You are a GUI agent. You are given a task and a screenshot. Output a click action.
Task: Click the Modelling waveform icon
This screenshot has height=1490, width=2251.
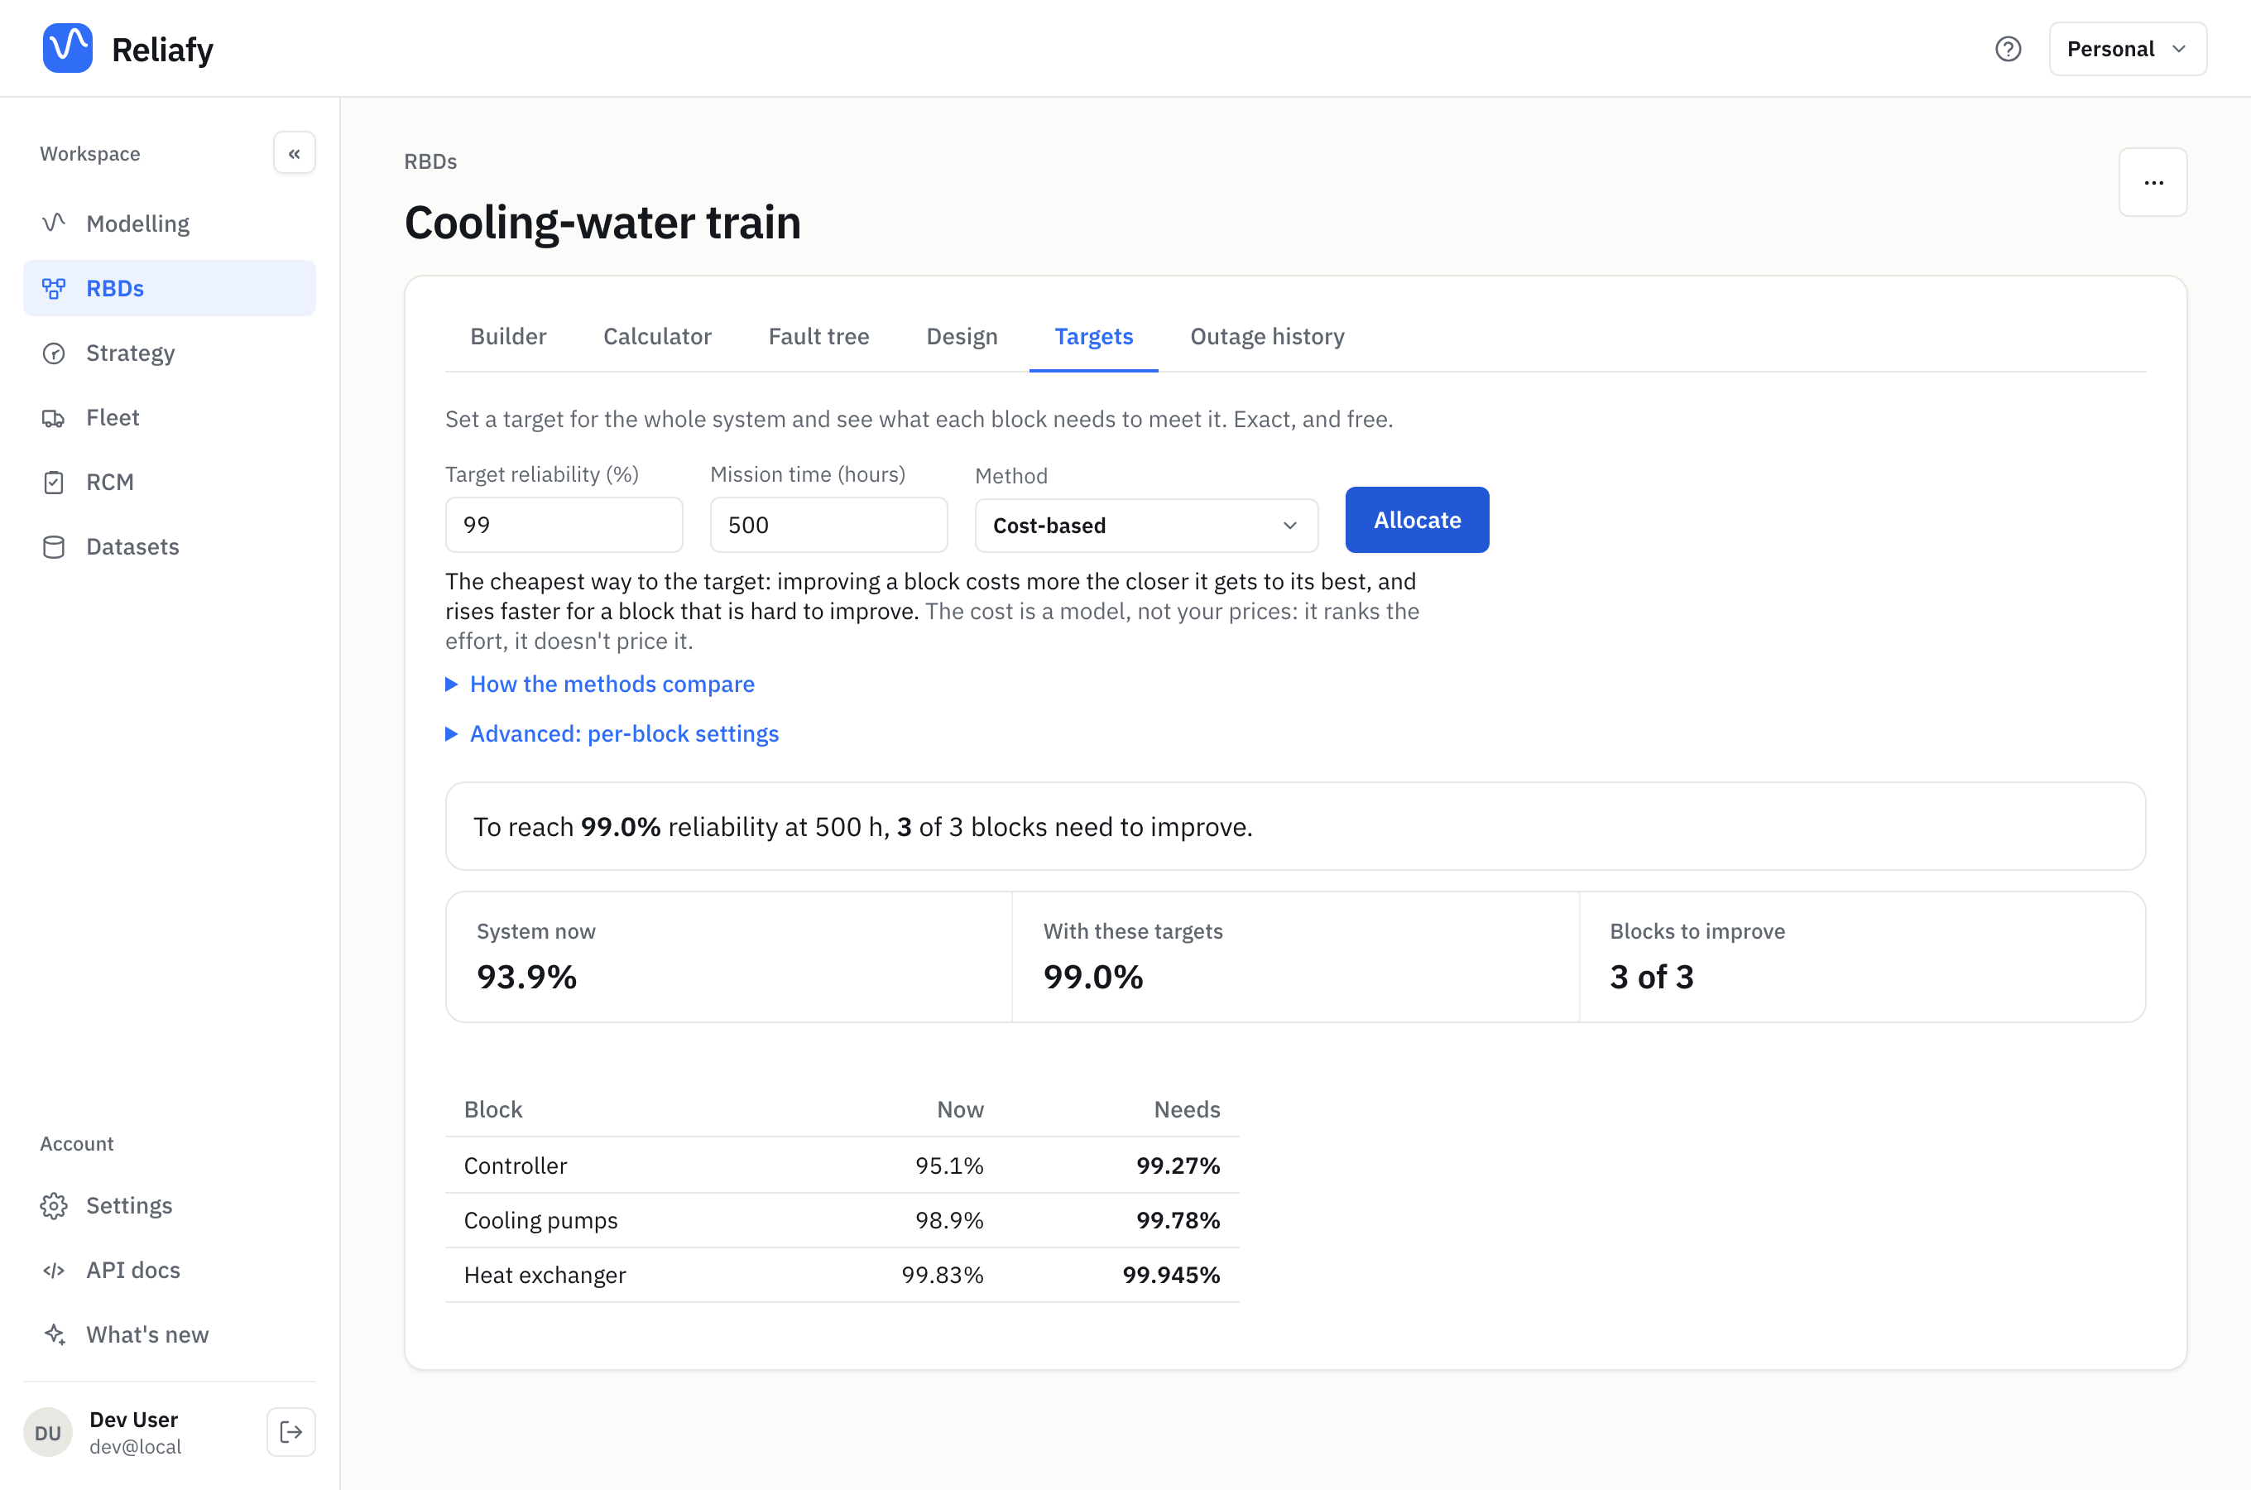[x=54, y=223]
